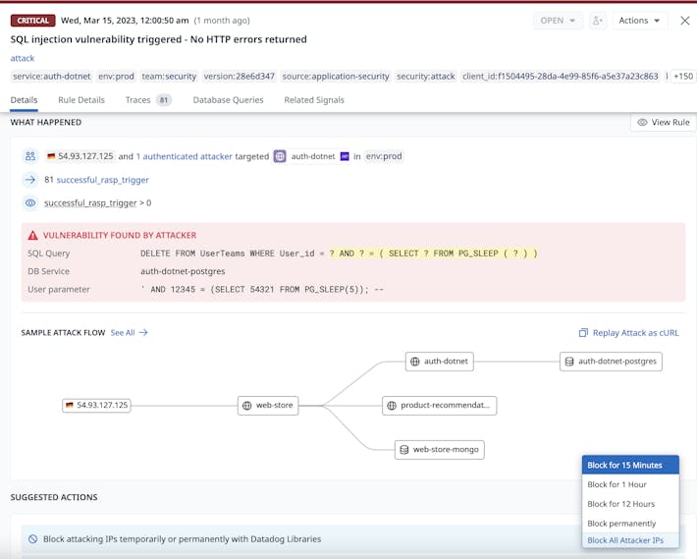Click the red vulnerability warning triangle icon
The image size is (697, 559).
coord(32,236)
